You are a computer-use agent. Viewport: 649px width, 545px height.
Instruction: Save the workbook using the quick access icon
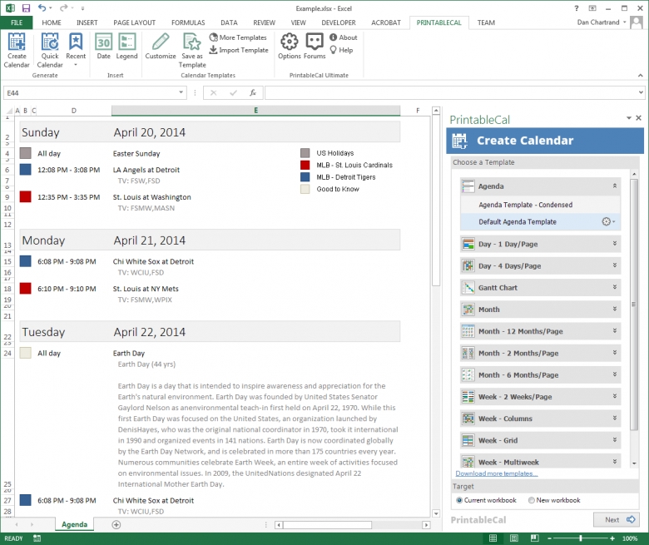26,8
